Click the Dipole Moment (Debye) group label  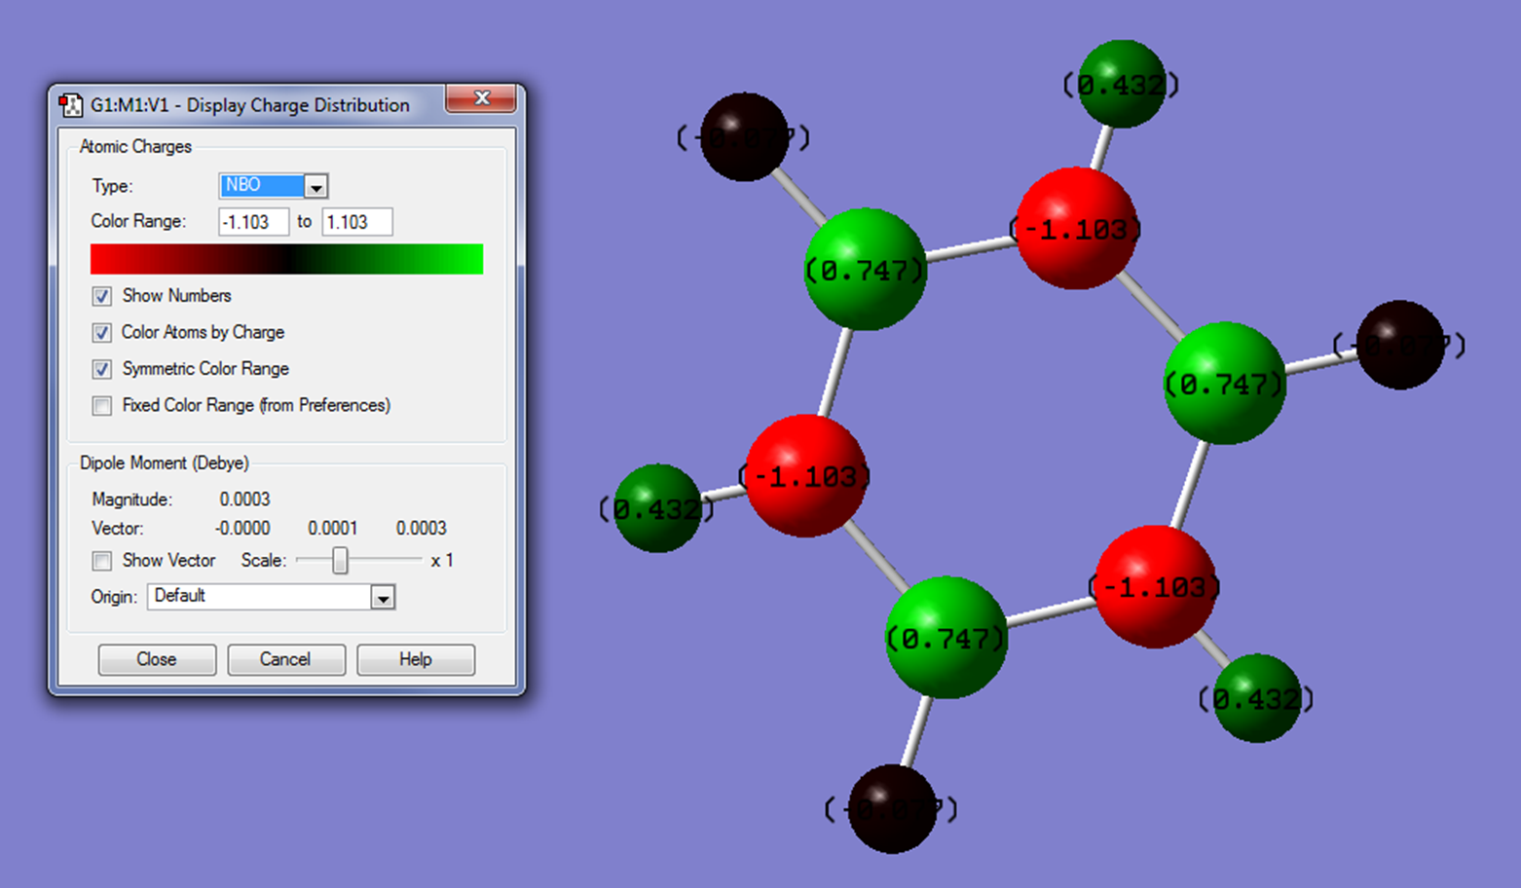coord(165,463)
